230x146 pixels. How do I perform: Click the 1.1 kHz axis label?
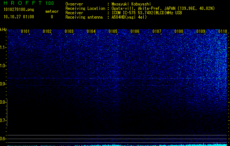pos(3,47)
